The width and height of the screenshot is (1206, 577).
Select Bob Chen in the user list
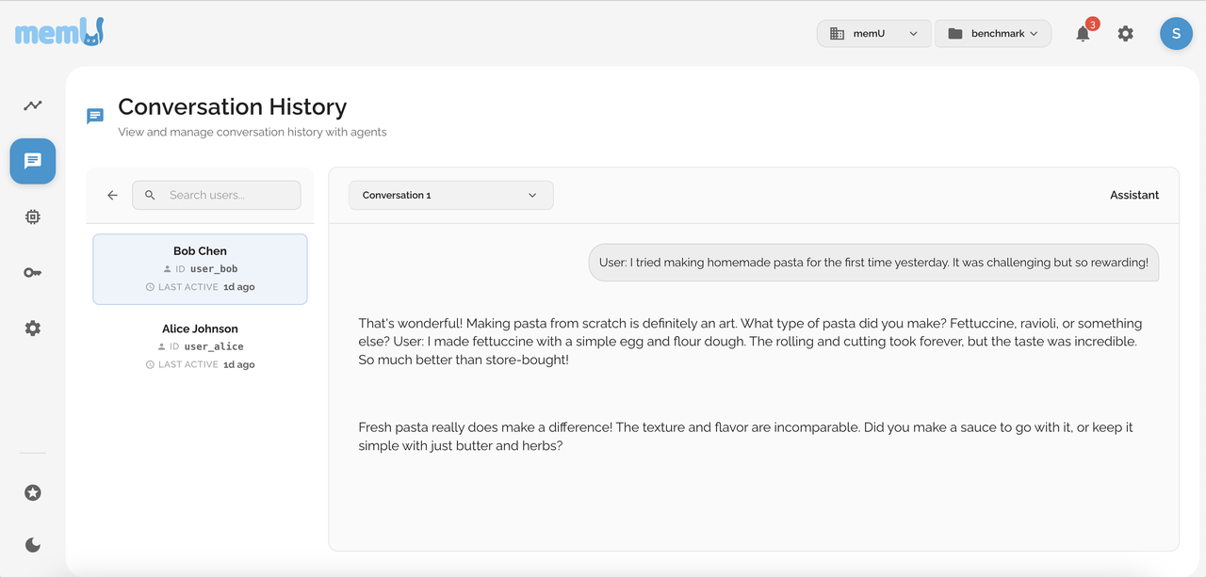click(x=200, y=269)
